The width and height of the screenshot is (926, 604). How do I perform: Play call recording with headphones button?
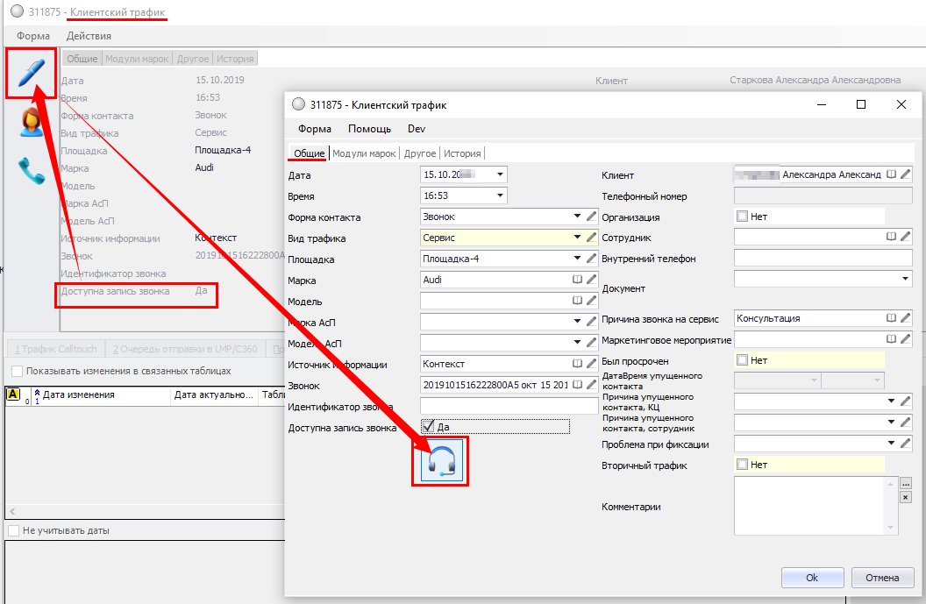[x=441, y=460]
